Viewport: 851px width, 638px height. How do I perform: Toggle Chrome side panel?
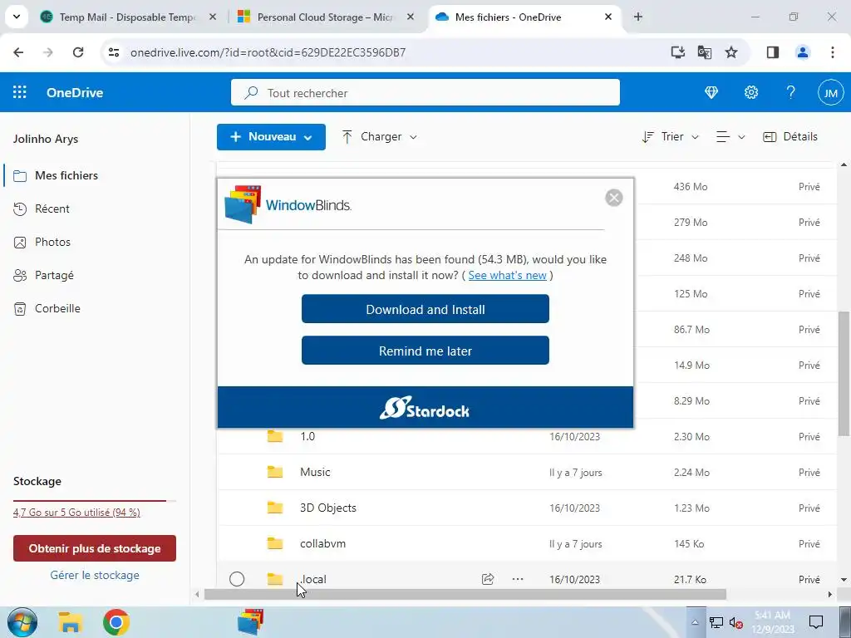772,52
